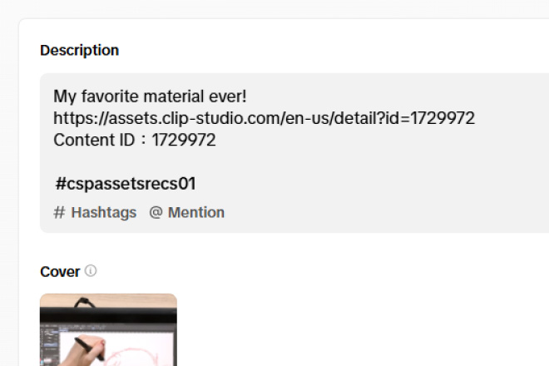The image size is (549, 366).
Task: Click the hash symbol before Hashtags
Action: click(59, 212)
